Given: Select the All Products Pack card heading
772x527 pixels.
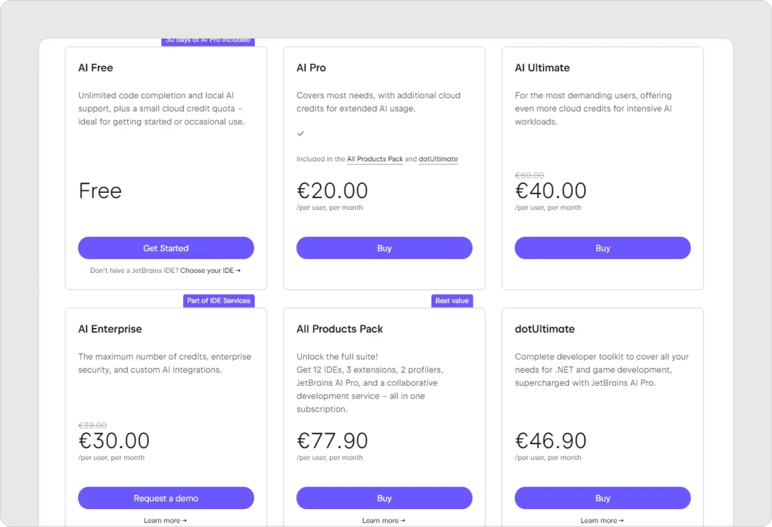Looking at the screenshot, I should tap(340, 329).
